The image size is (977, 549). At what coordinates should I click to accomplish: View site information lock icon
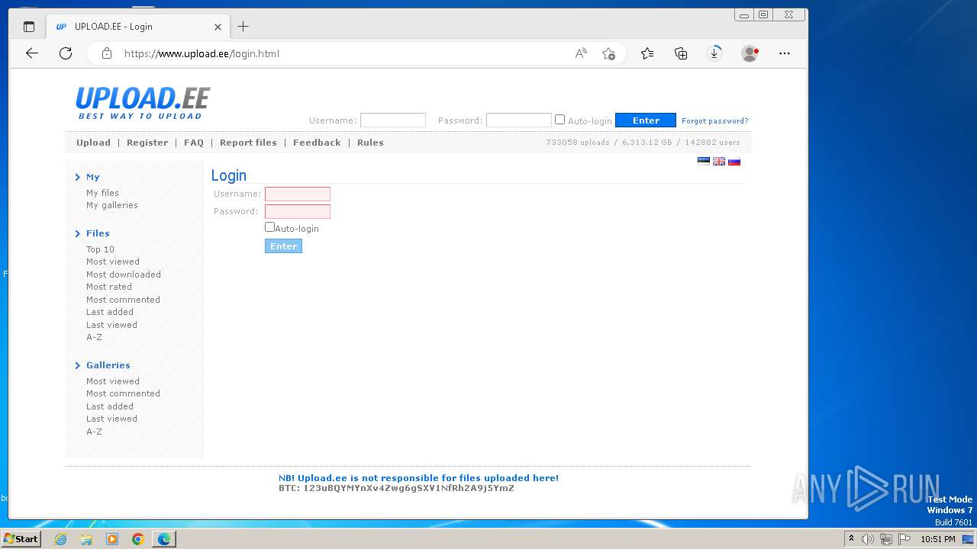107,53
